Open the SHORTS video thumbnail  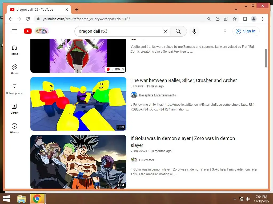(x=78, y=56)
